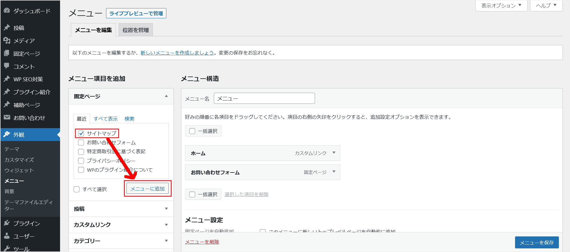This screenshot has width=570, height=252.
Task: Click the メニューを削除 link
Action: tap(202, 242)
